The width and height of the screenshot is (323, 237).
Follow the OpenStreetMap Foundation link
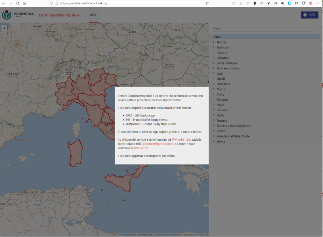pyautogui.click(x=157, y=144)
